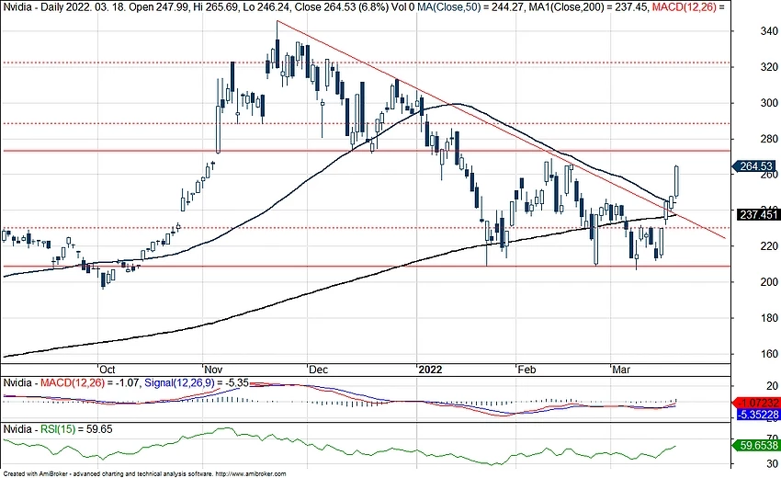
Task: Click the blue Signal value label -5.35228
Action: tap(758, 415)
